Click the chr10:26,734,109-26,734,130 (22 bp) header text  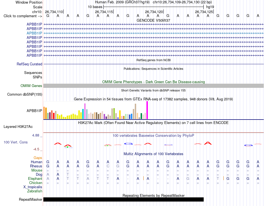tap(182, 2)
